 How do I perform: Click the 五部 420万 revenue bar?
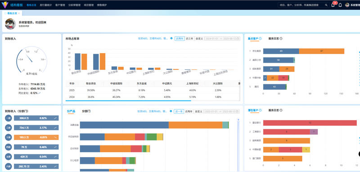tap(36, 157)
